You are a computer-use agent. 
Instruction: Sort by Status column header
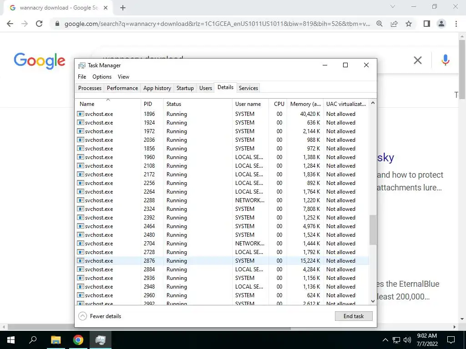tap(198, 104)
